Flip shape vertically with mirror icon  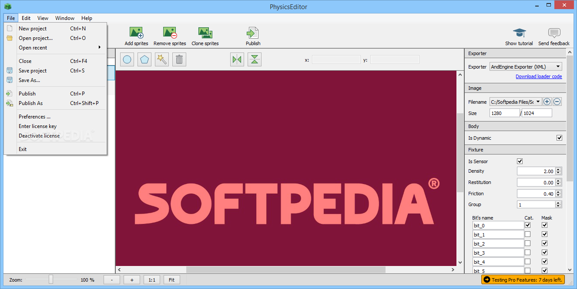click(x=255, y=59)
